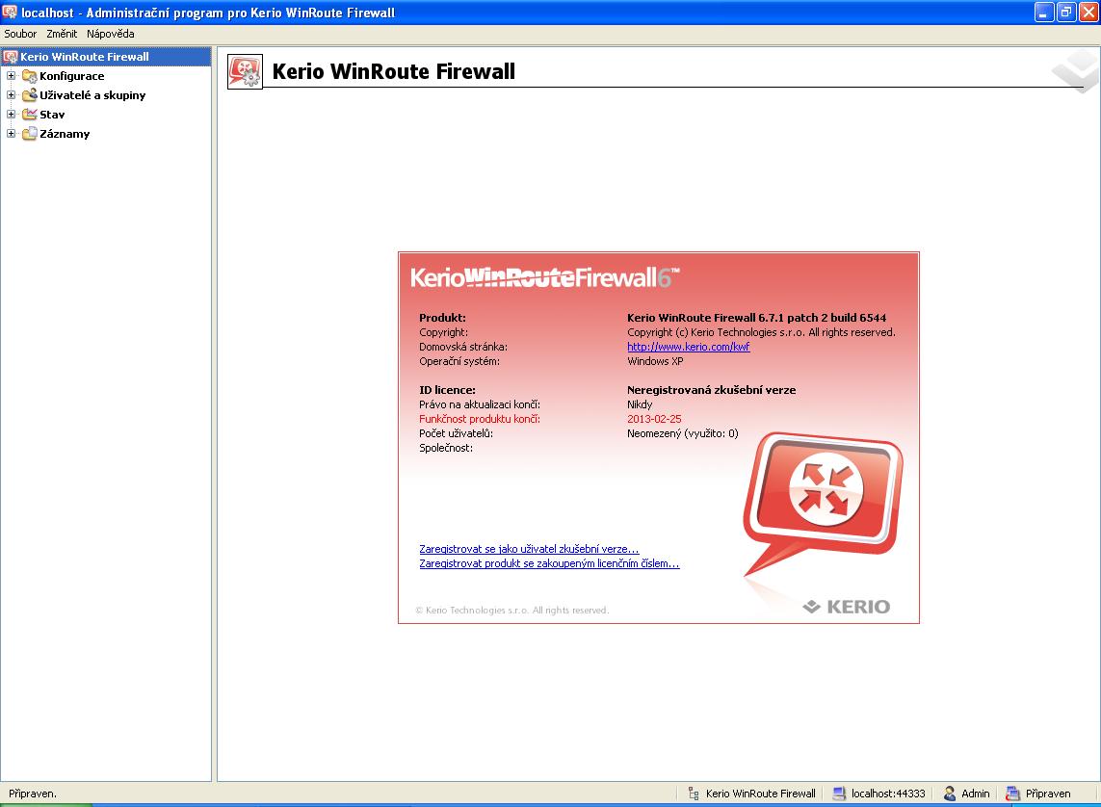Click the title bar application icon

(x=10, y=12)
